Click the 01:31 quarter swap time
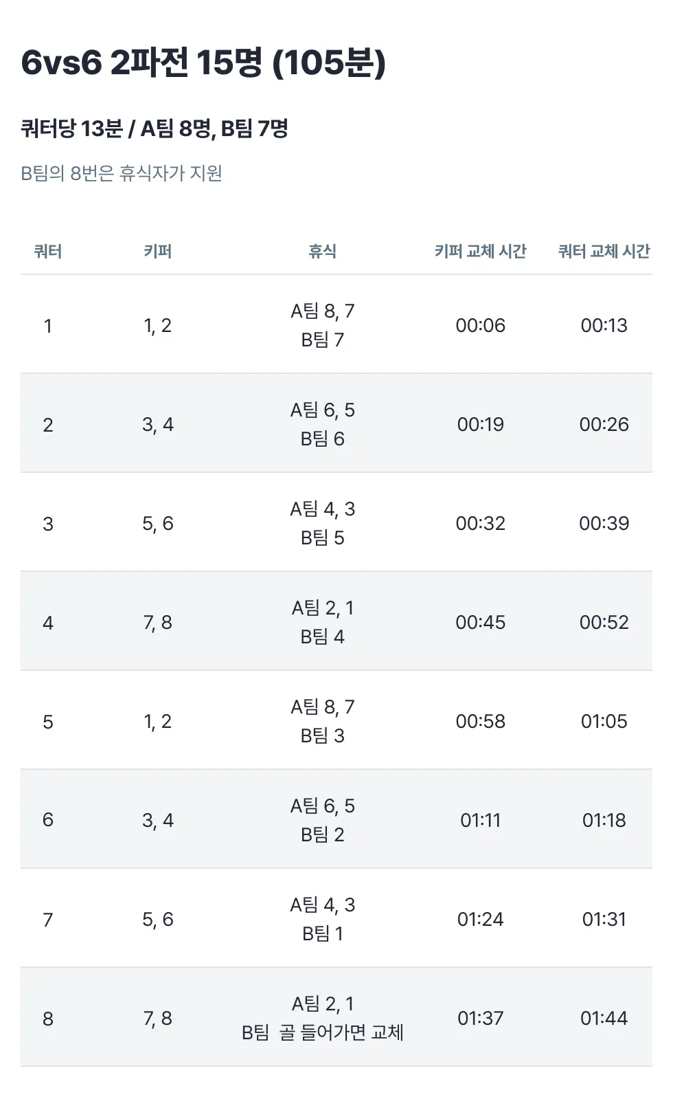 (604, 919)
